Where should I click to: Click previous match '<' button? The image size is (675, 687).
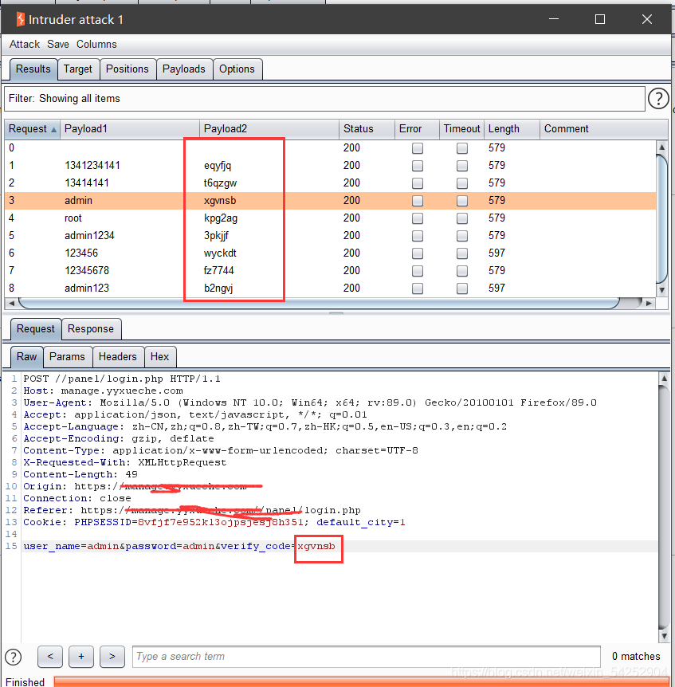point(50,657)
